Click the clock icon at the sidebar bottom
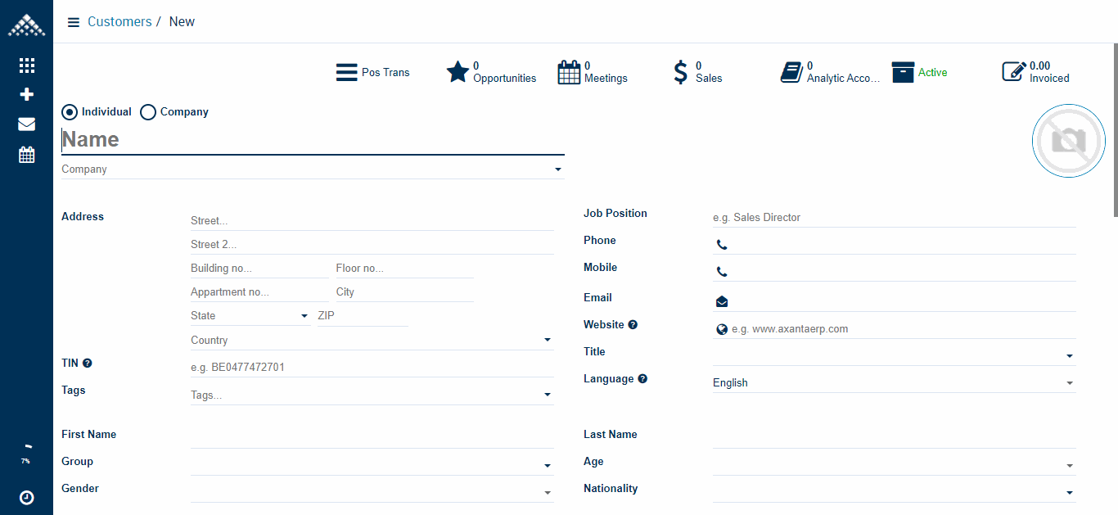Image resolution: width=1118 pixels, height=515 pixels. (x=25, y=498)
